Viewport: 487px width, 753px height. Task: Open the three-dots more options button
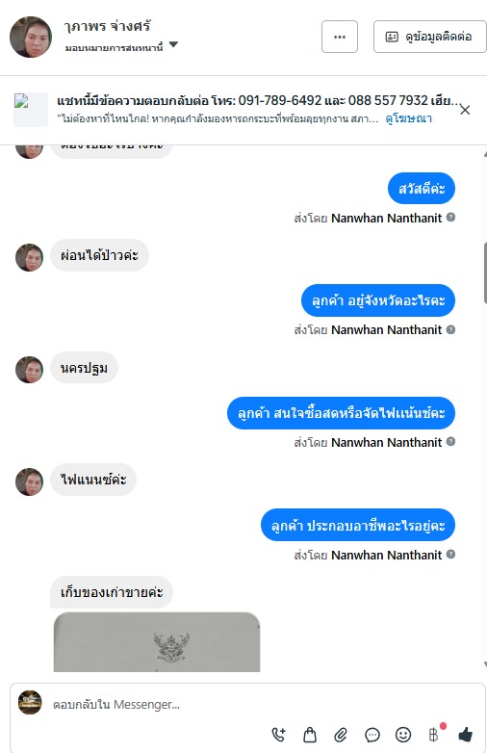tap(340, 37)
